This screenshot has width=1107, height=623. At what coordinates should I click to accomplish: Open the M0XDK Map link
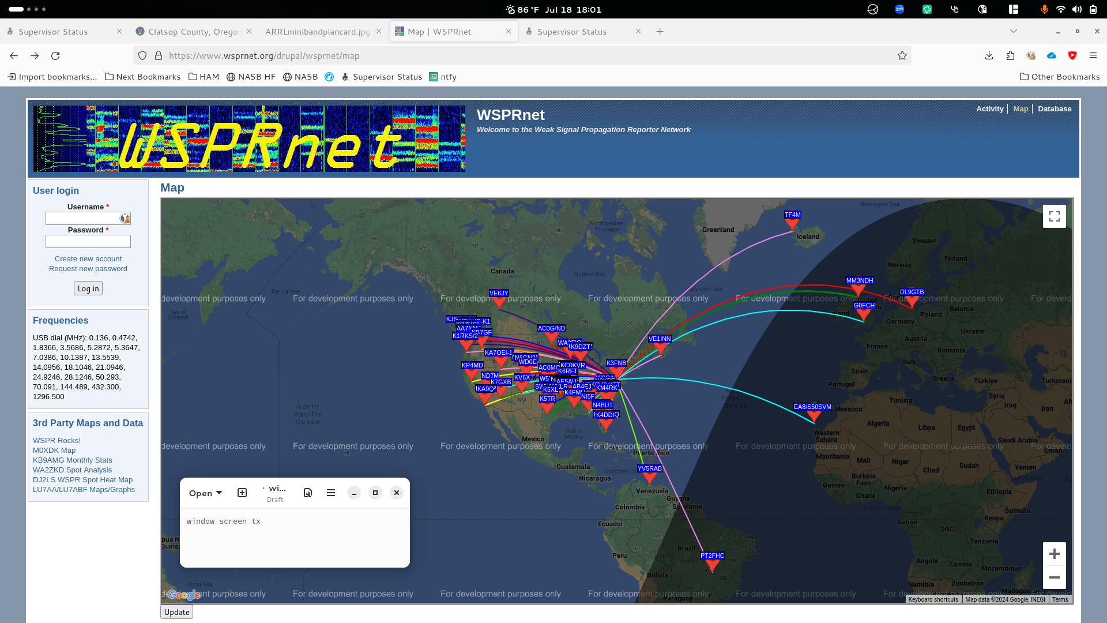54,451
